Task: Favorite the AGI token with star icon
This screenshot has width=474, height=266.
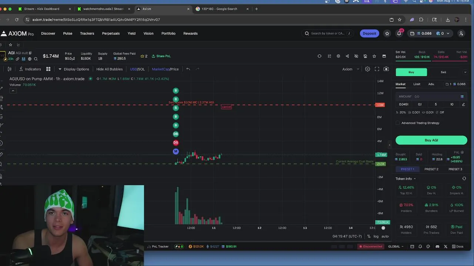Action: (x=374, y=56)
